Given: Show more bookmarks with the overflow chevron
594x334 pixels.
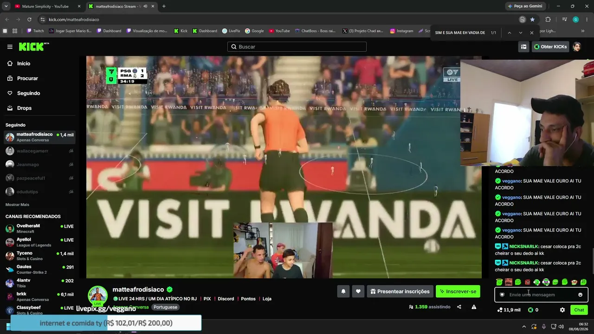Looking at the screenshot, I should [583, 31].
